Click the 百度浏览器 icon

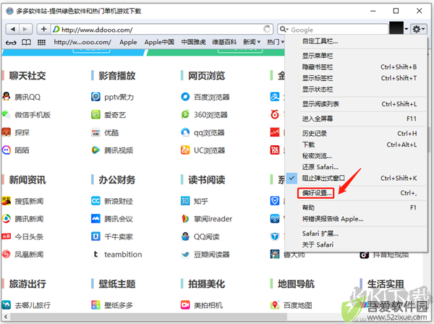[x=185, y=97]
